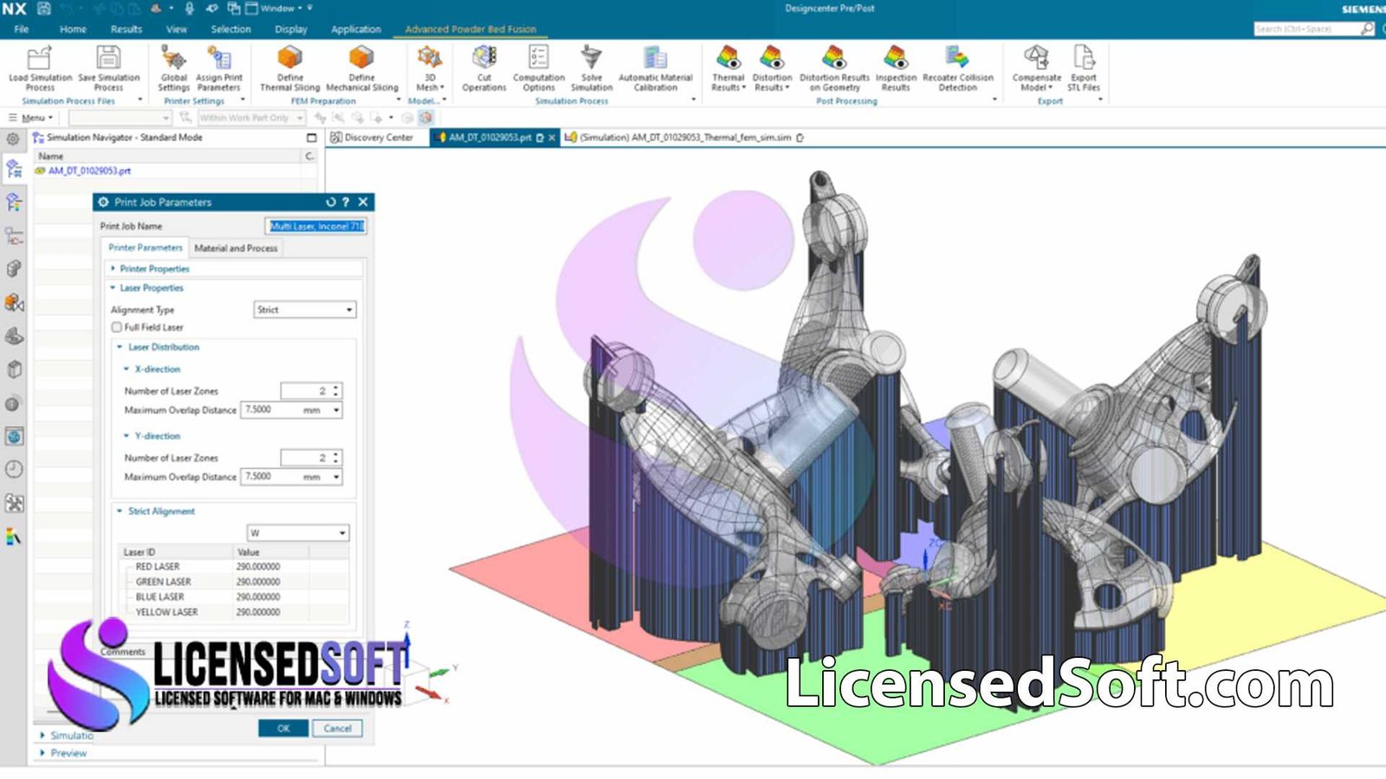Switch to the Results ribbon tab
1386x779 pixels.
126,29
